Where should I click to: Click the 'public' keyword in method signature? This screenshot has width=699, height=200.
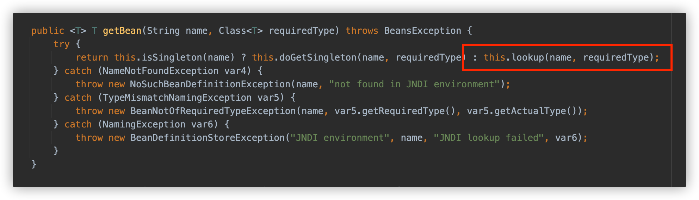pyautogui.click(x=48, y=31)
